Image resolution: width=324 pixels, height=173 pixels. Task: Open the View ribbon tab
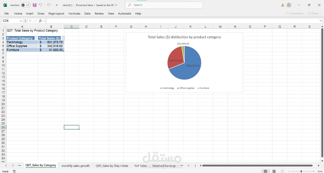pyautogui.click(x=111, y=14)
